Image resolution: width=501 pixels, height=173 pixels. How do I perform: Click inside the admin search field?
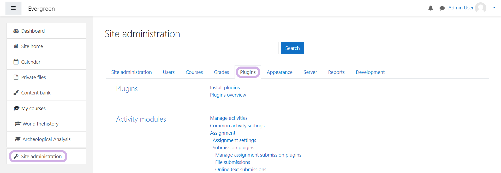pos(245,48)
